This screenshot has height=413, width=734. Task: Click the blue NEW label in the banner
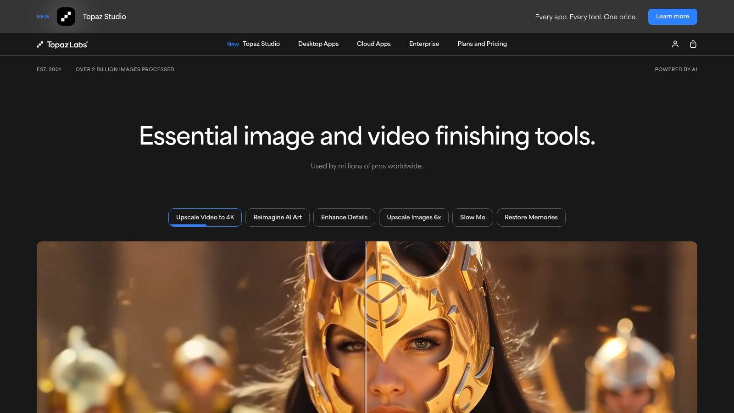[x=43, y=17]
